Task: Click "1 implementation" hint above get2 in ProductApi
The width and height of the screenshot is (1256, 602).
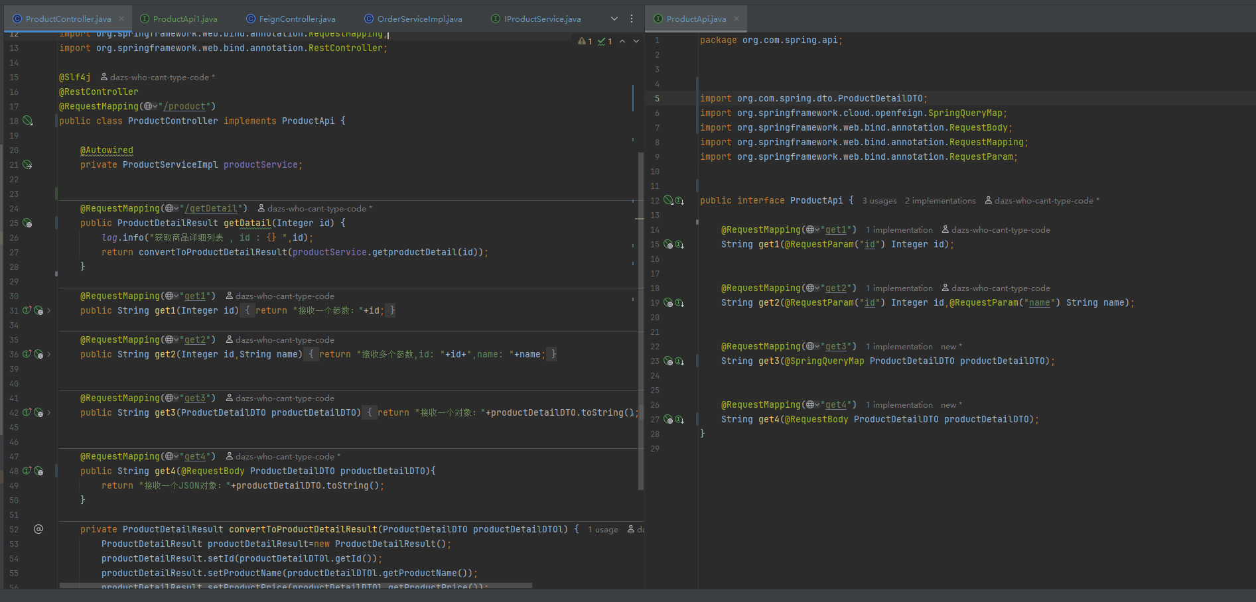Action: (x=899, y=288)
